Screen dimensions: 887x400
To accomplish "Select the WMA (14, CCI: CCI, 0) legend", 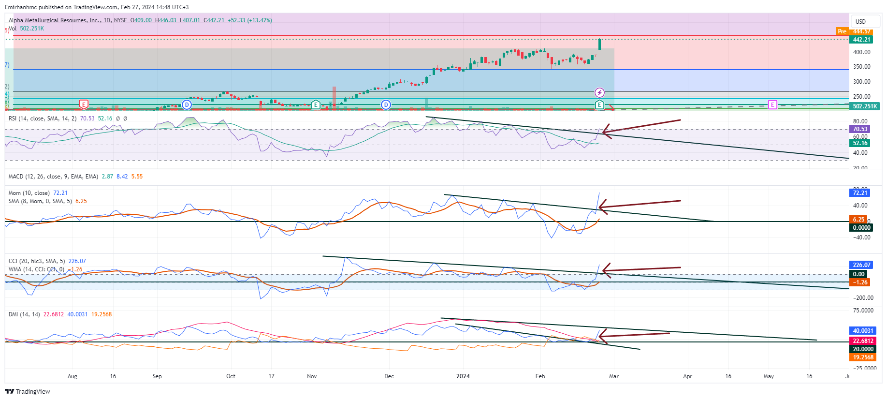I will click(x=36, y=269).
